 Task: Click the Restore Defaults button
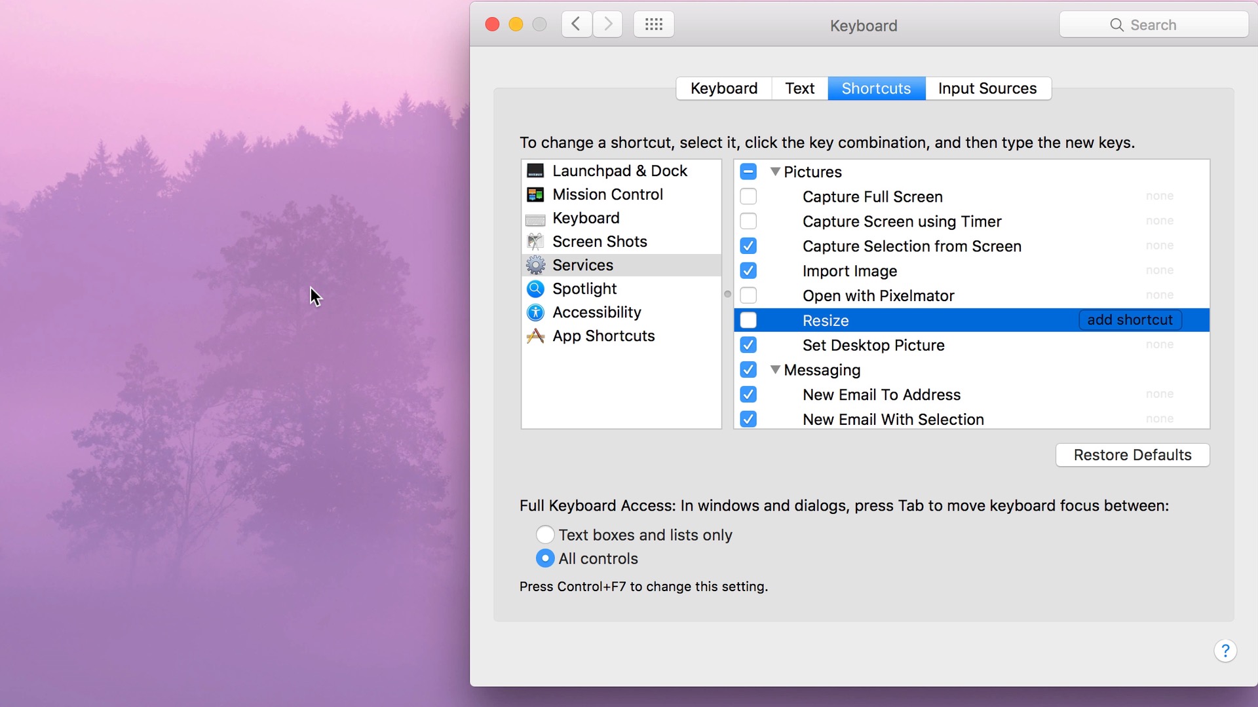[x=1132, y=454]
